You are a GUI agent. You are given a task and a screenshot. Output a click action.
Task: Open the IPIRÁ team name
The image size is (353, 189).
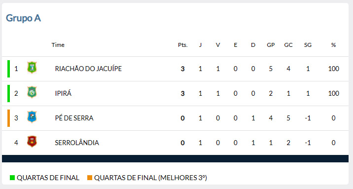tap(63, 93)
